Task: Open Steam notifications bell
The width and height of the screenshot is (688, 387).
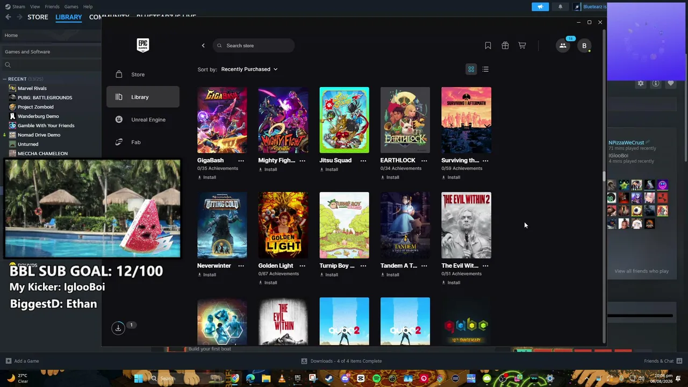Action: point(560,6)
